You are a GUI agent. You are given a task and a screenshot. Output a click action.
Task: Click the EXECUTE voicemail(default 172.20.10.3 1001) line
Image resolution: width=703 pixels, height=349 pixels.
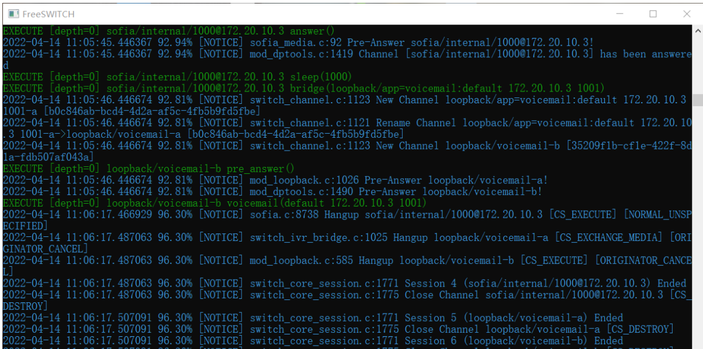point(215,203)
